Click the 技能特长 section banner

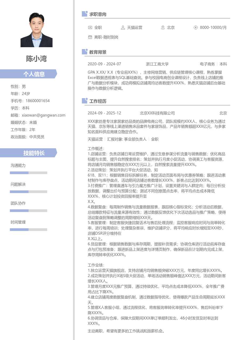(34, 153)
